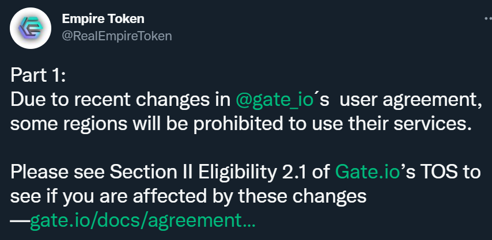Click the em dash before agreement link

(x=20, y=221)
